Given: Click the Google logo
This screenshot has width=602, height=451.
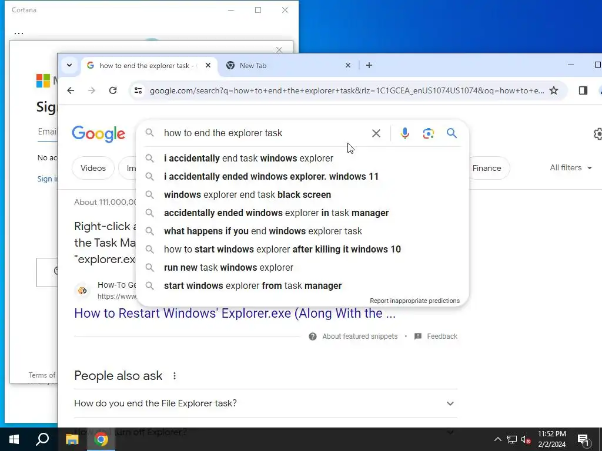Looking at the screenshot, I should click(x=98, y=133).
